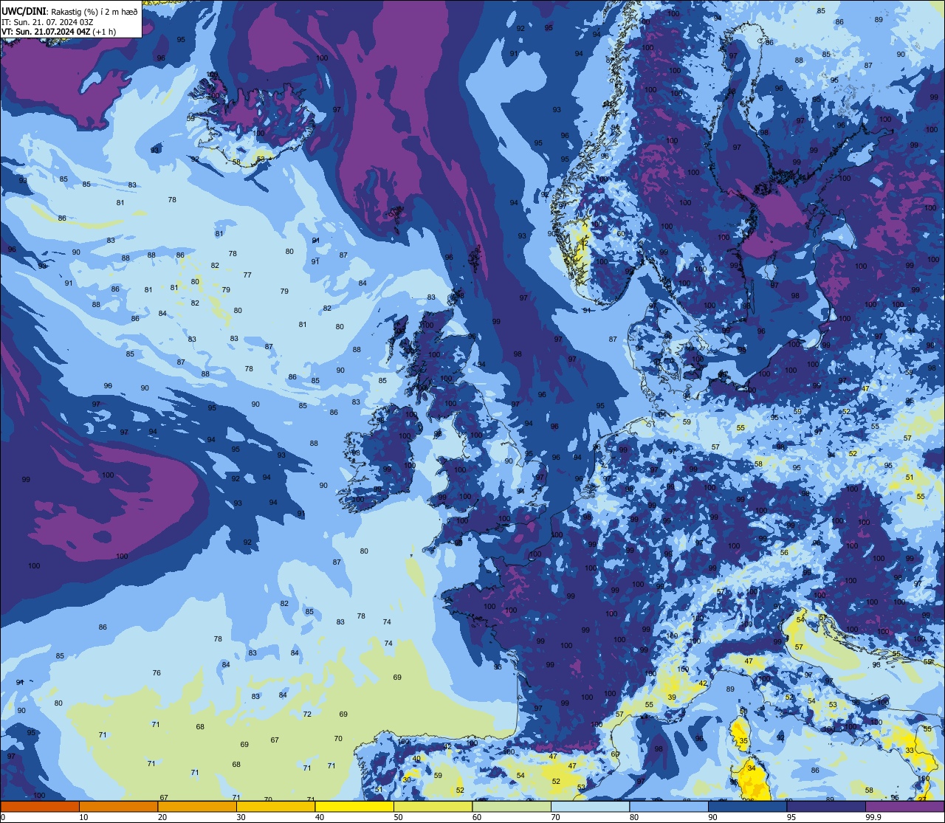Click the '95' tick label on the legend bar
The height and width of the screenshot is (823, 945).
pyautogui.click(x=791, y=817)
